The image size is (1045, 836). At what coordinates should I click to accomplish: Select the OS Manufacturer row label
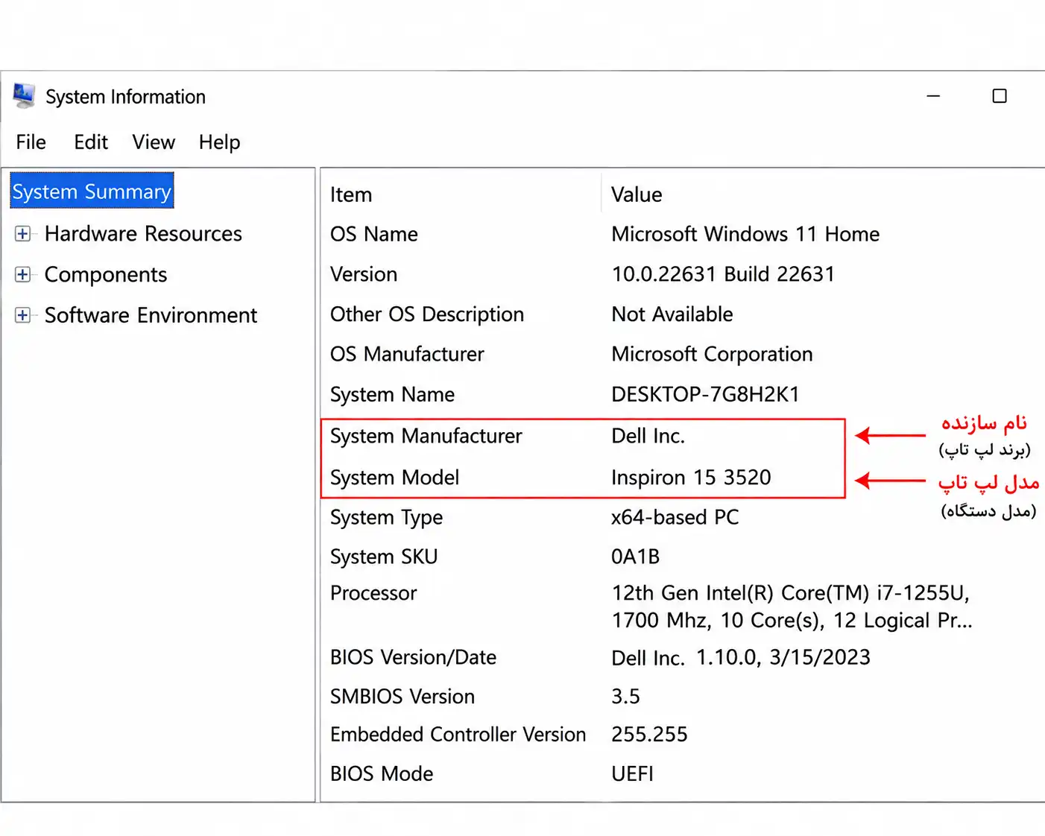point(407,354)
